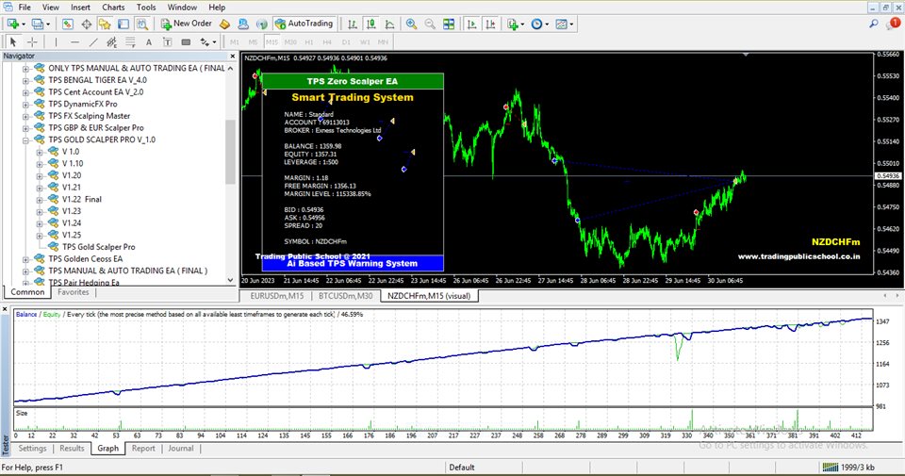Screen dimensions: 905x476
Task: Open the Charts menu
Action: [x=113, y=7]
